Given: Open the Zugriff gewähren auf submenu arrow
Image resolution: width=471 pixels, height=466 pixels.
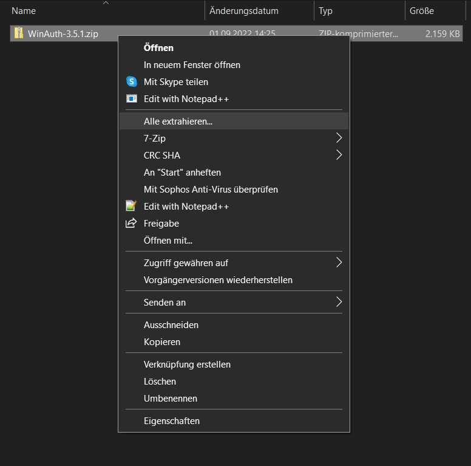Looking at the screenshot, I should pos(339,262).
